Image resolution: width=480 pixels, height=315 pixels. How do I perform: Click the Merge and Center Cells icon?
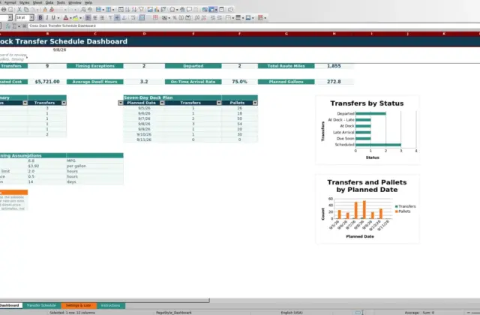(x=142, y=18)
